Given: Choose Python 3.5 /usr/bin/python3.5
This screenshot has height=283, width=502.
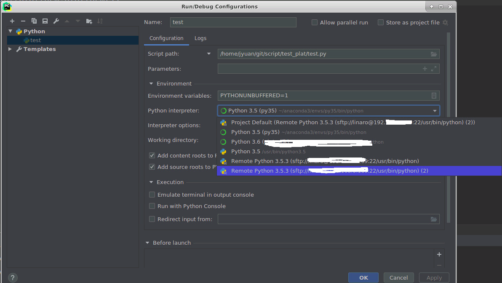Looking at the screenshot, I should [359, 152].
